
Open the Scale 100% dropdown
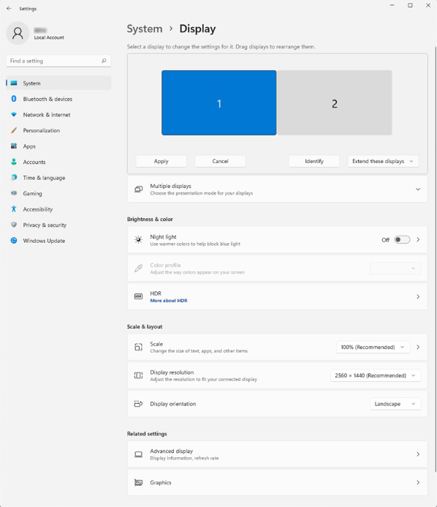[x=373, y=347]
